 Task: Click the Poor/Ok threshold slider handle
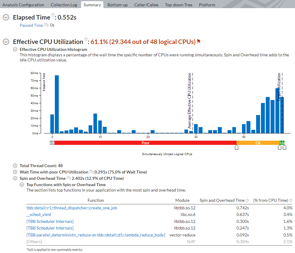[236, 147]
